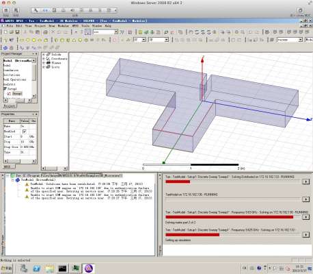Screen dimensions: 313x274
Task: Click the PowerShell icon on the taskbar
Action: [x=36, y=269]
